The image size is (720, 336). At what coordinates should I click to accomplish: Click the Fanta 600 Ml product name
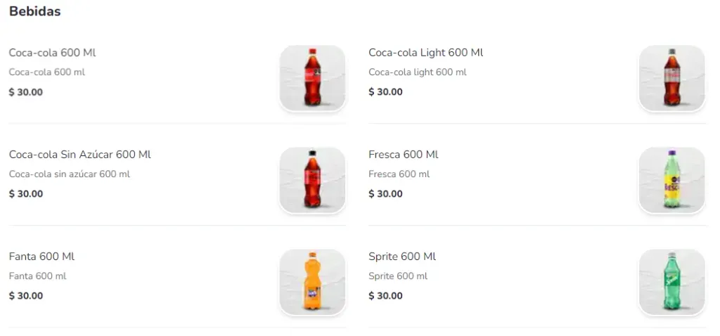tap(41, 257)
